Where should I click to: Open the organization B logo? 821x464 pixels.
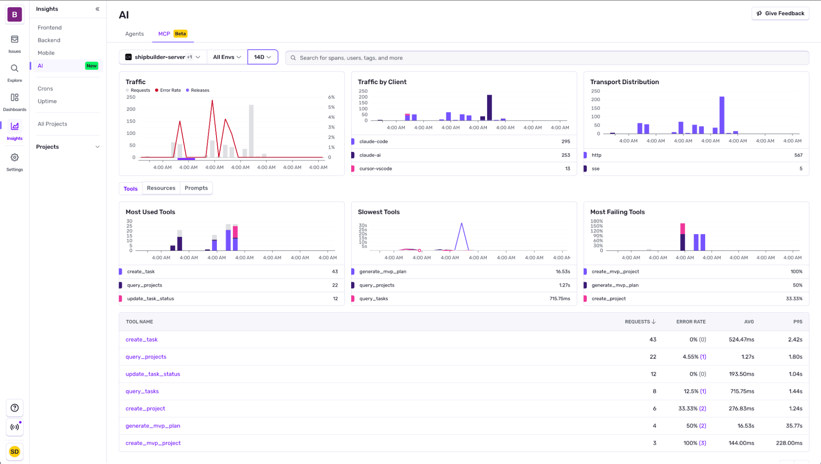click(x=14, y=14)
